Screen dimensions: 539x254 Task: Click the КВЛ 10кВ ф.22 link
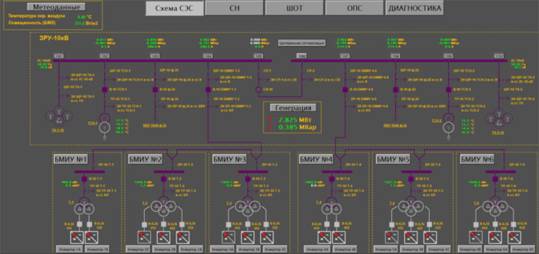click(x=395, y=126)
